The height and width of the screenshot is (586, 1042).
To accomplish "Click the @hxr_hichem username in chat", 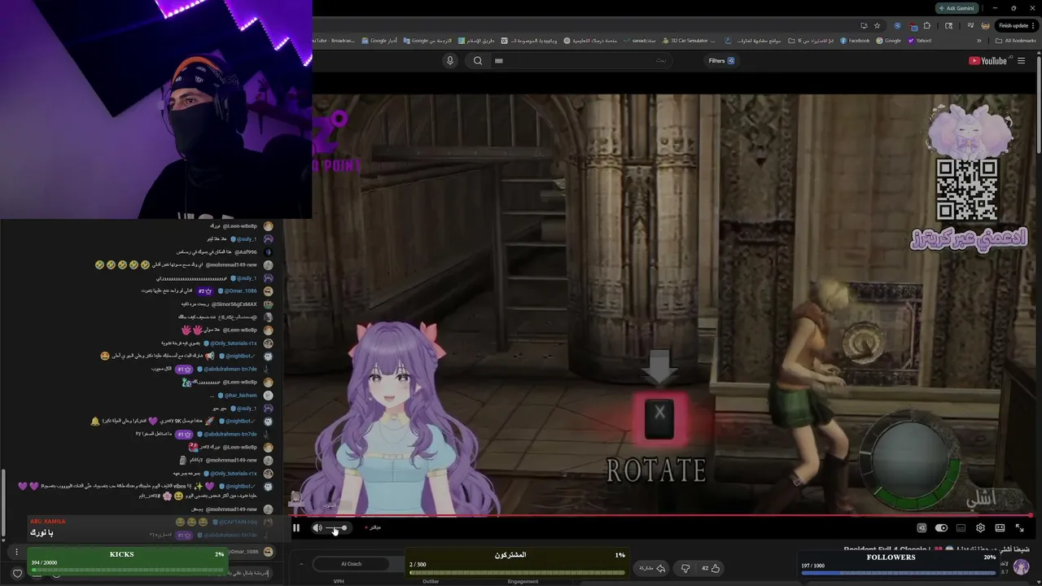I will pos(242,396).
